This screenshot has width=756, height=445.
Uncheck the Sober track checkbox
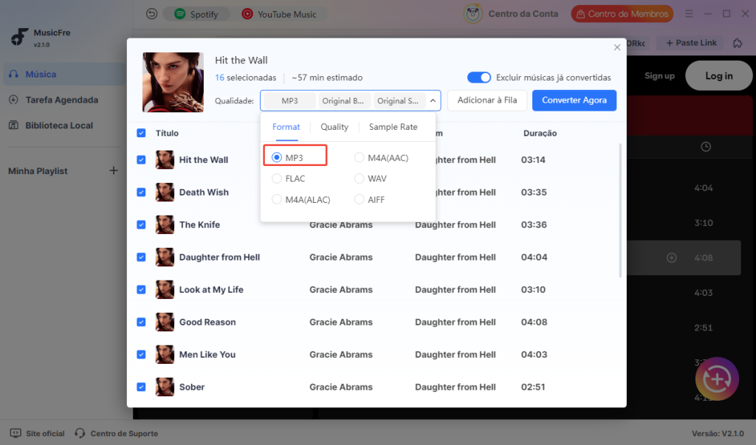coord(141,387)
